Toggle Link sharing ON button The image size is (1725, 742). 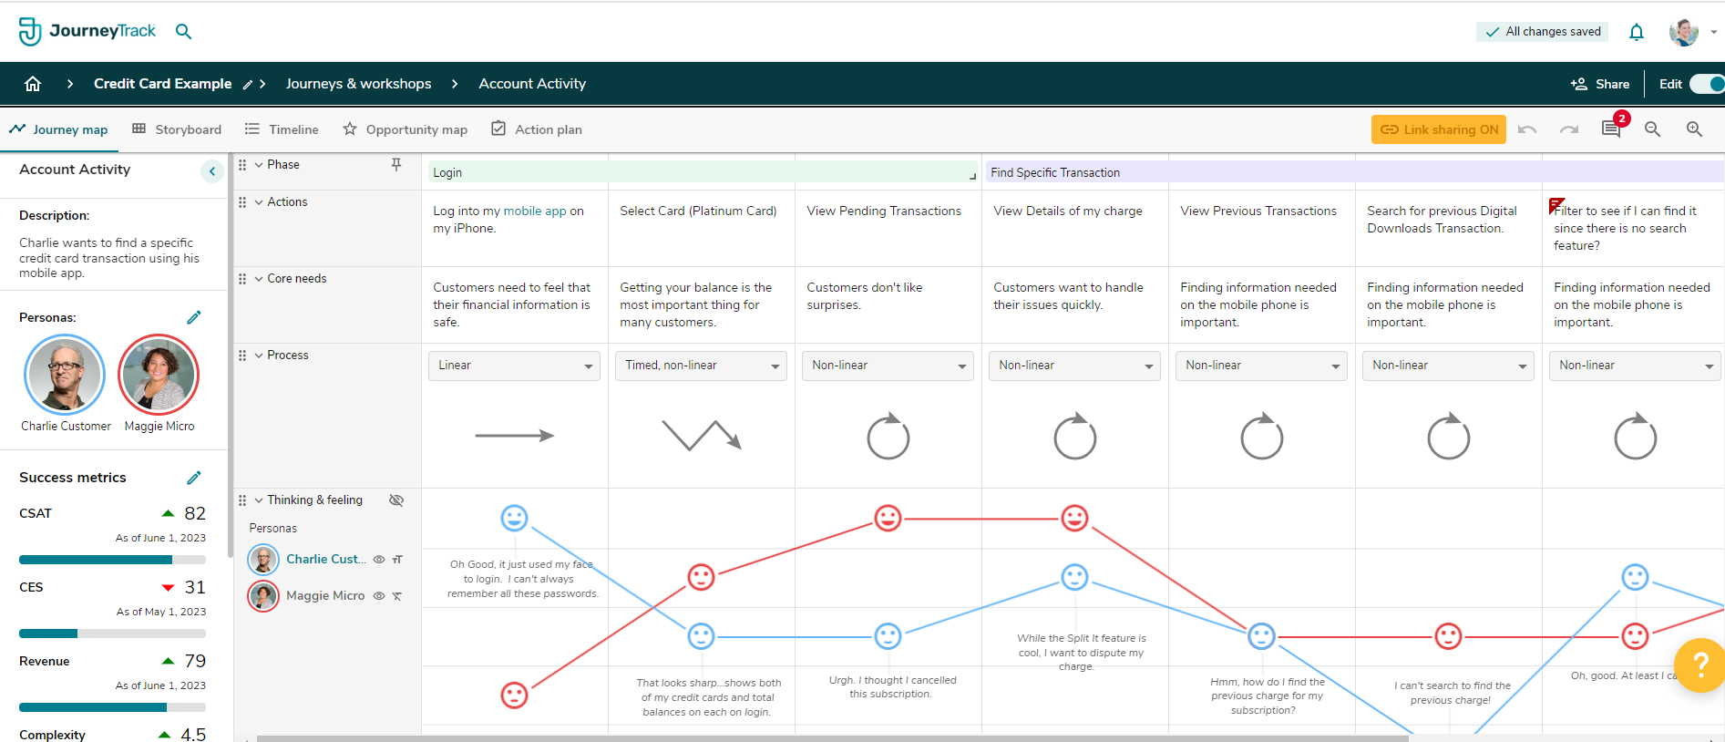click(x=1439, y=129)
